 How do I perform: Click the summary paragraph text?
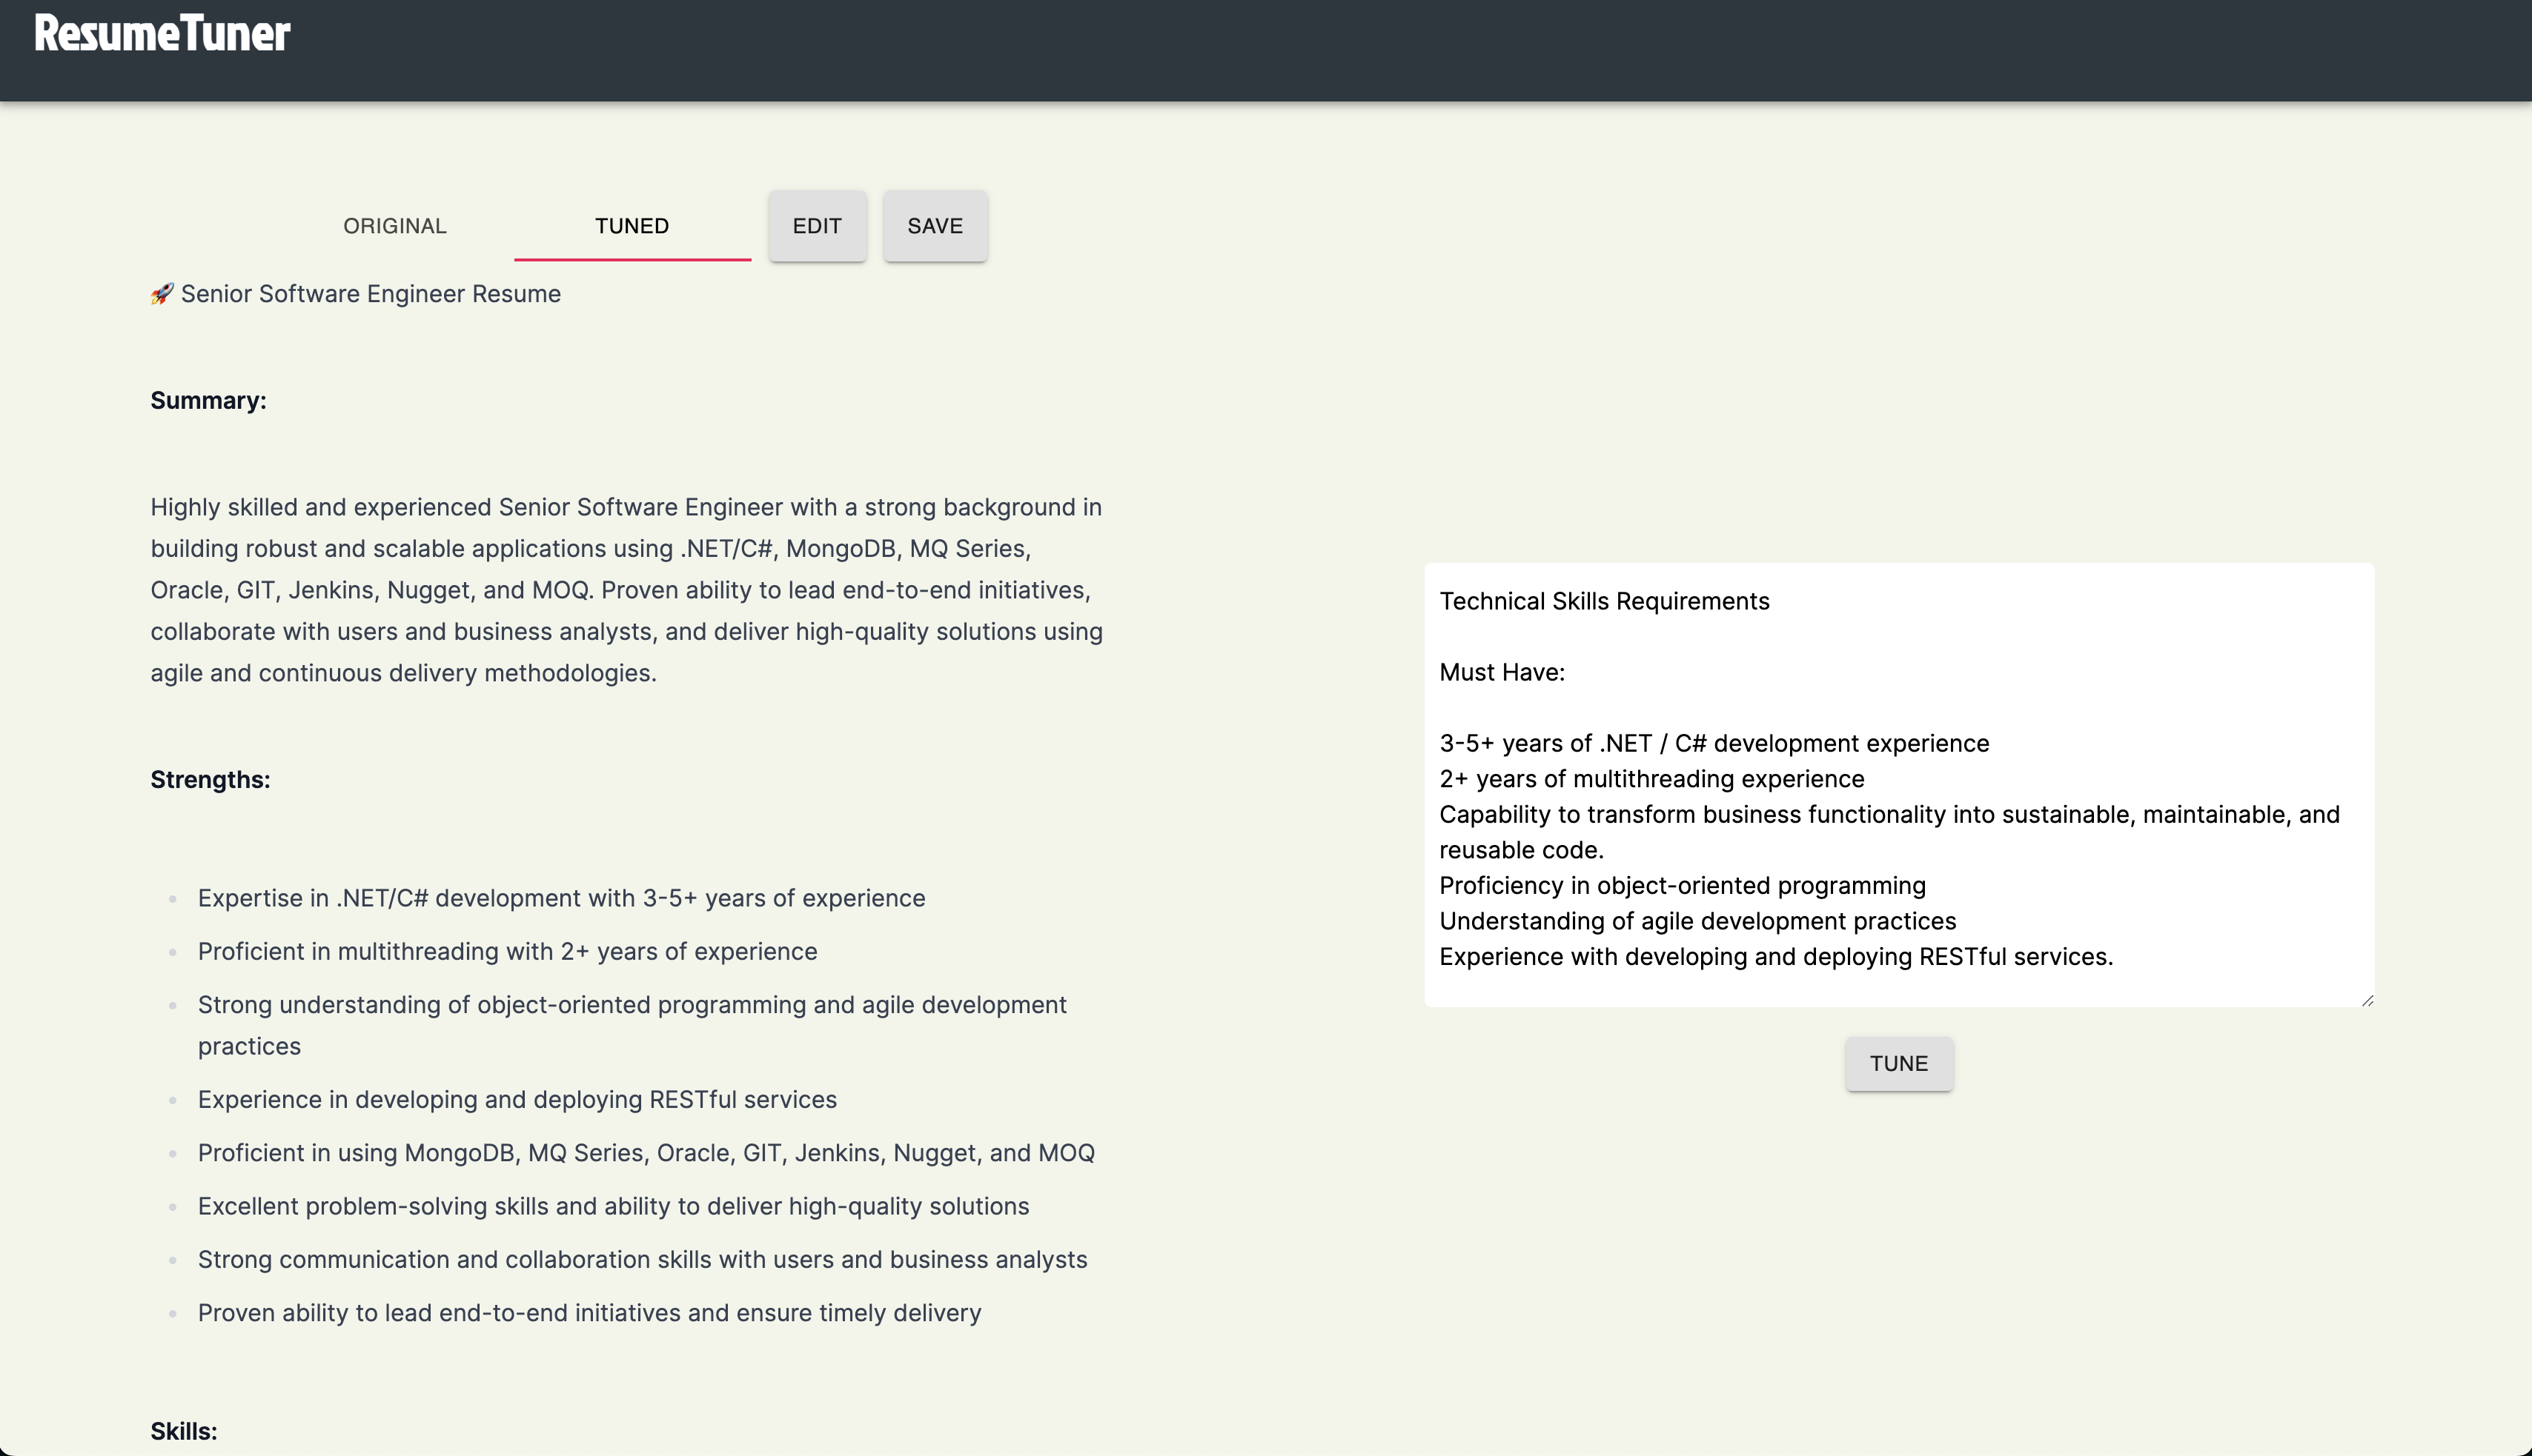pyautogui.click(x=626, y=590)
